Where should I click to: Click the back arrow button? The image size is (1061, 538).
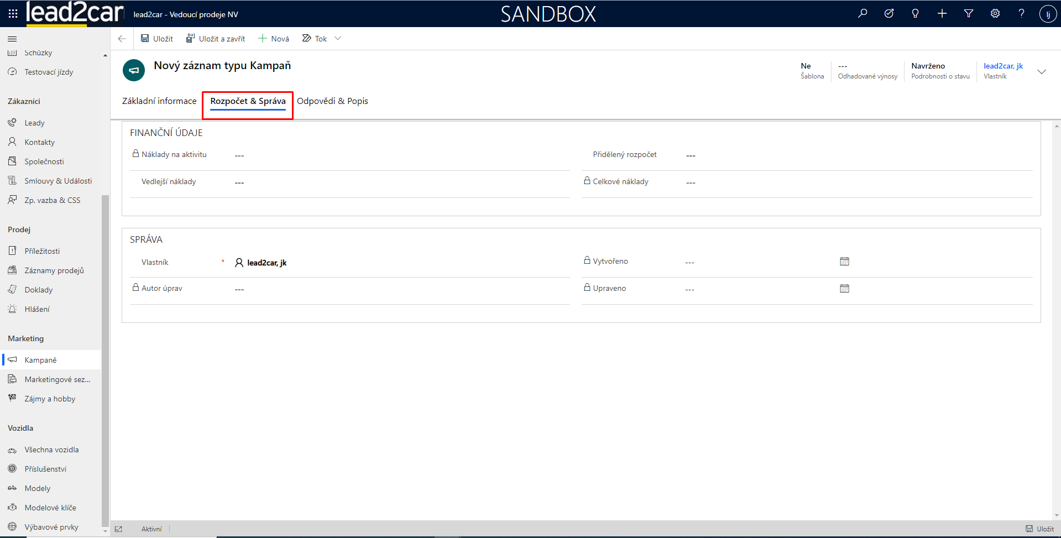[x=122, y=39]
